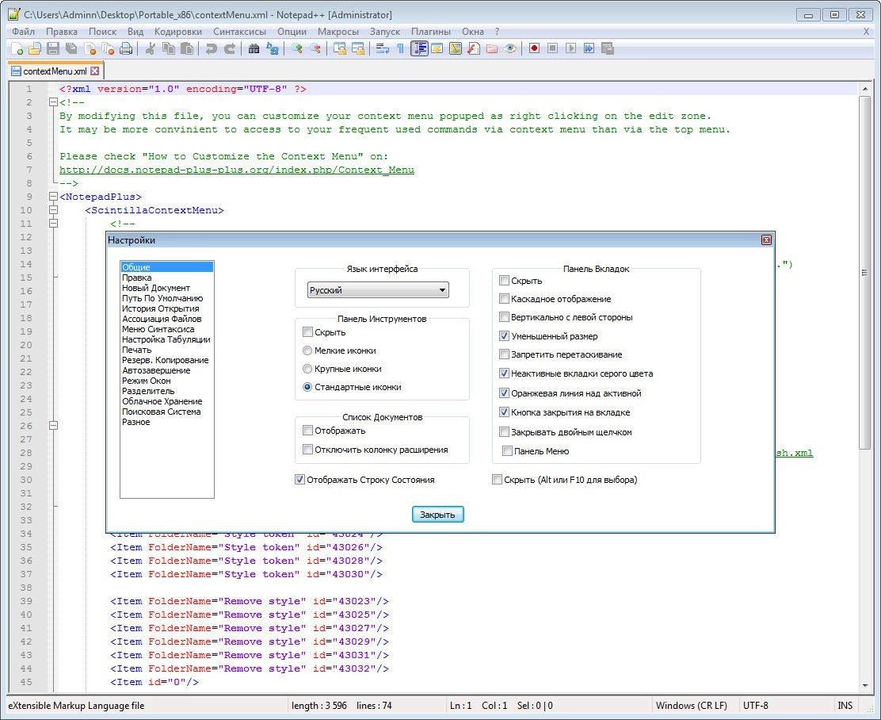Create a new file via toolbar icon
This screenshot has width=881, height=720.
click(17, 49)
